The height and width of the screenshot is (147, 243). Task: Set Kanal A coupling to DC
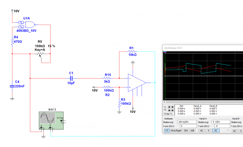pos(216,130)
